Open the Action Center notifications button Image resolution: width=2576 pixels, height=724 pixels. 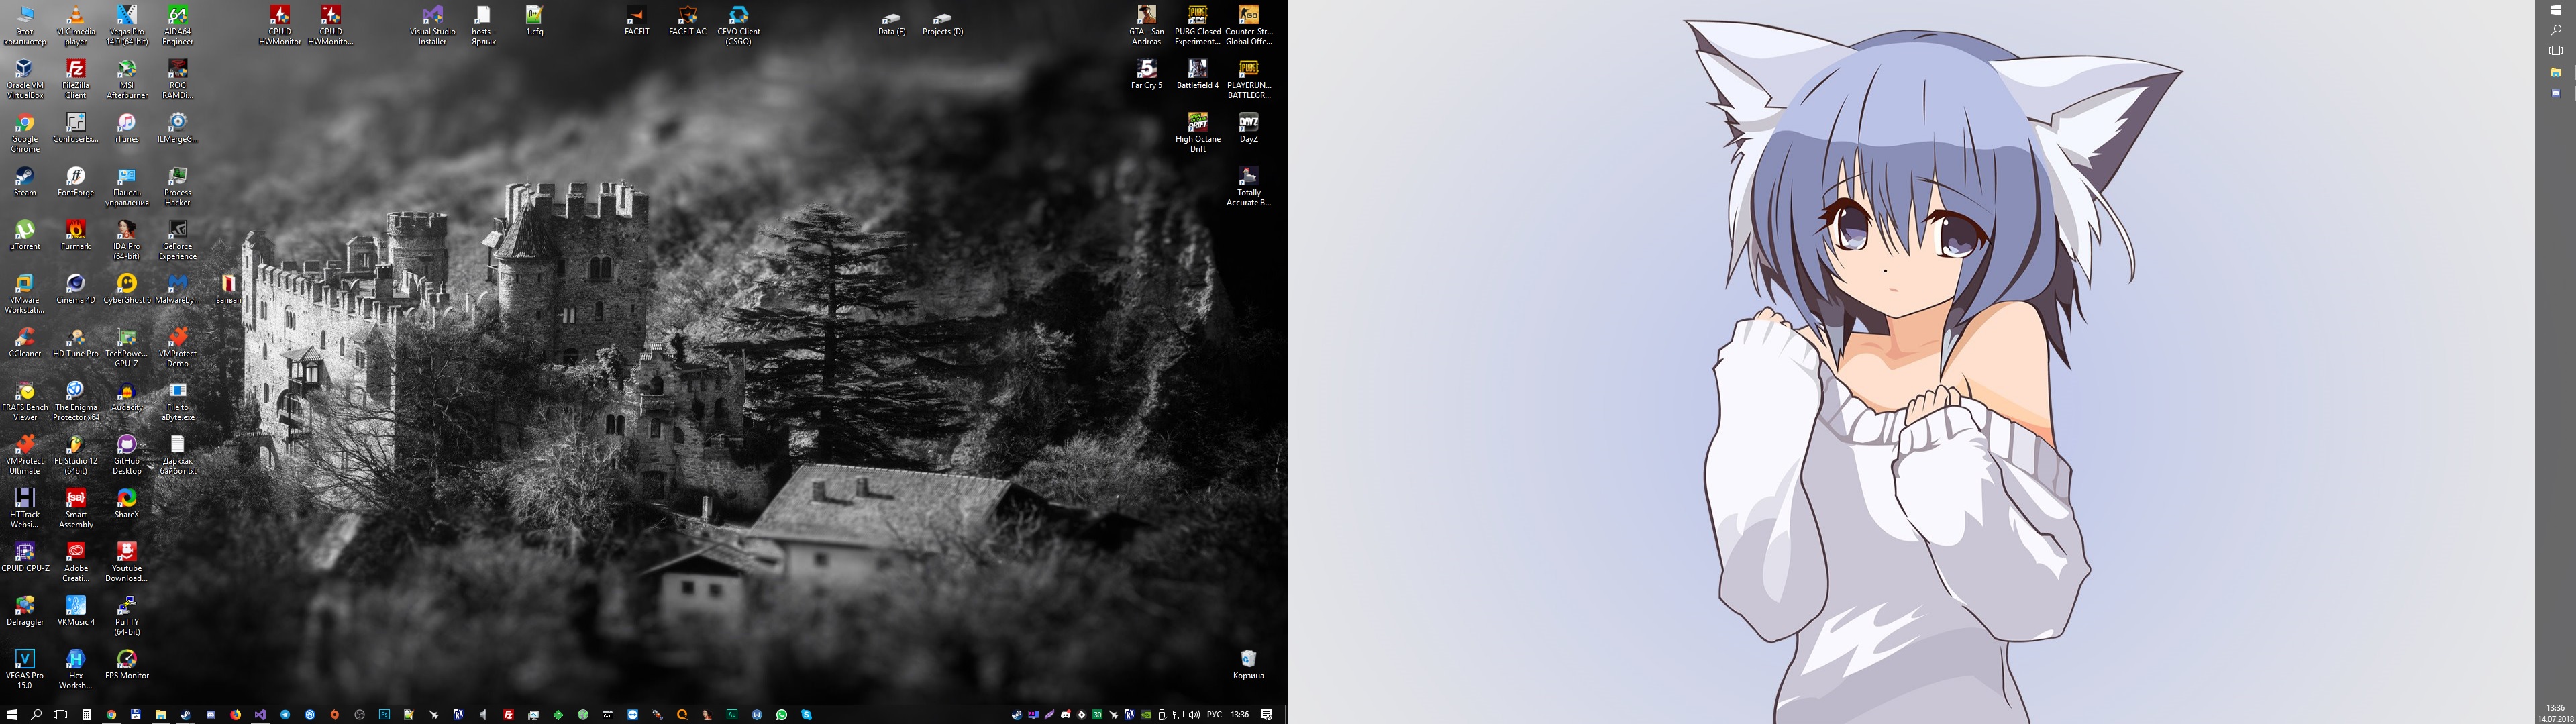tap(1266, 715)
